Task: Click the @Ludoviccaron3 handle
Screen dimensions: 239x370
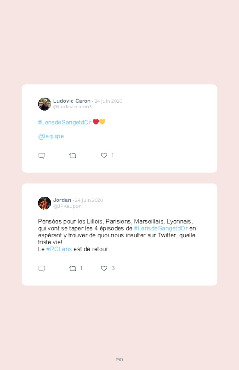Action: 72,106
